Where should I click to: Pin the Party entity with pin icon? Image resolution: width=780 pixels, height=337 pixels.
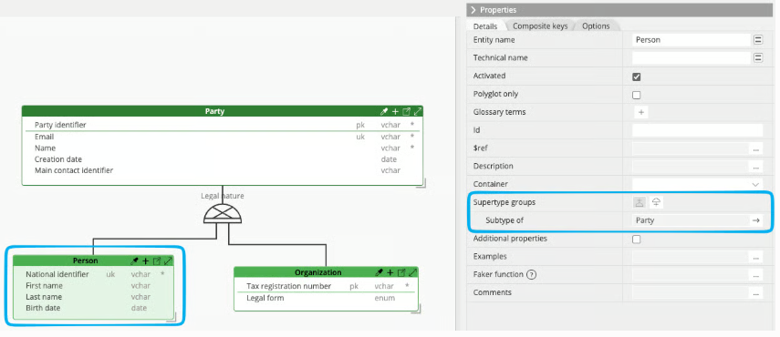click(x=383, y=111)
